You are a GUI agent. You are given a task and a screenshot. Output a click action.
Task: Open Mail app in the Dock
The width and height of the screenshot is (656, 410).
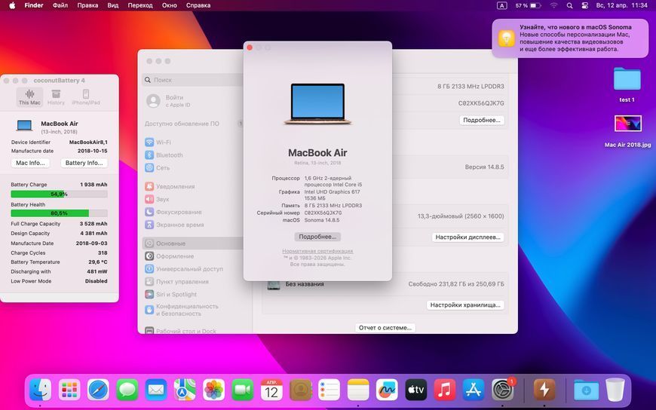tap(156, 390)
